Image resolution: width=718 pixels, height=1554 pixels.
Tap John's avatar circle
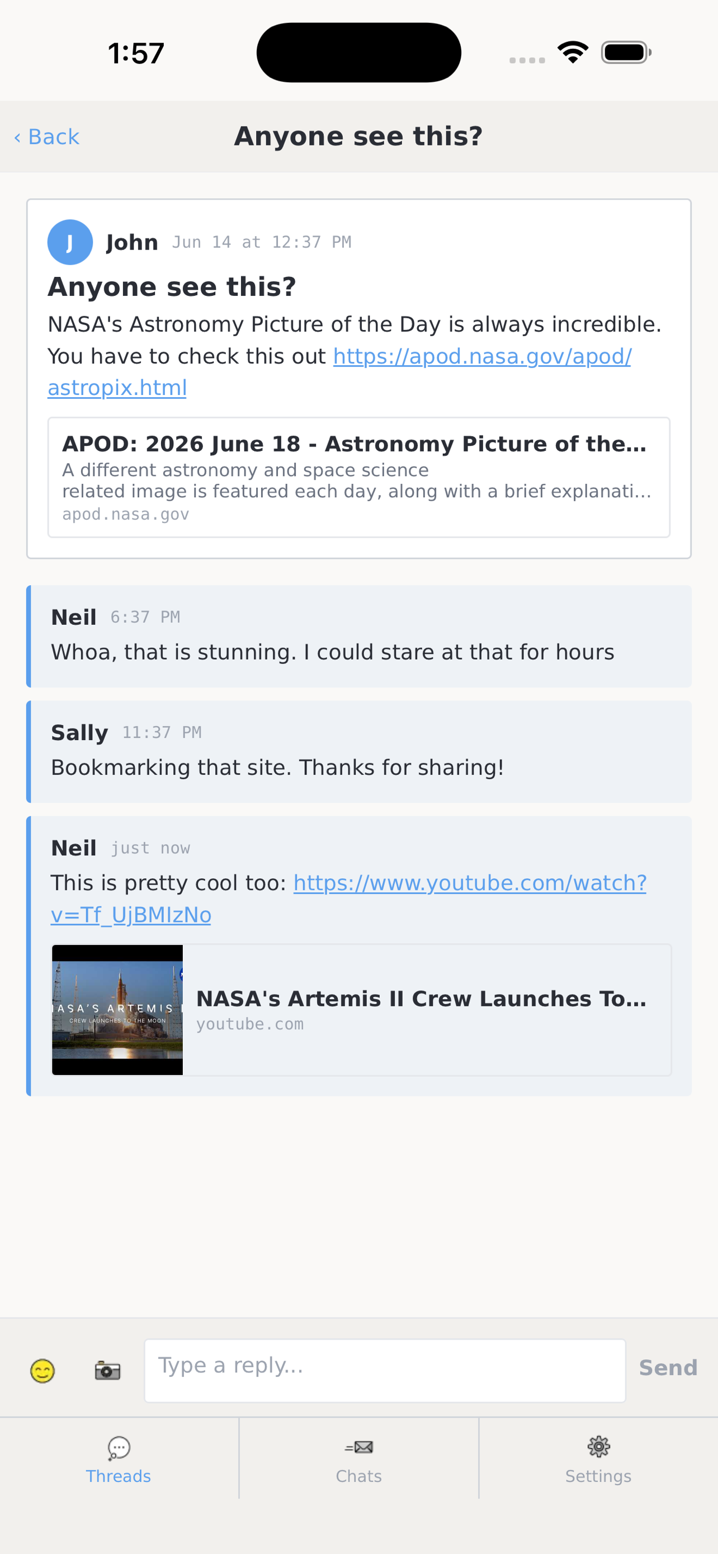pos(70,242)
